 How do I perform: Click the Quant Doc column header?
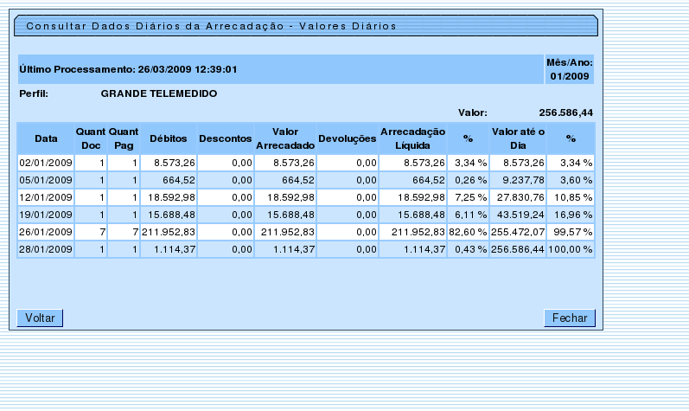point(91,138)
